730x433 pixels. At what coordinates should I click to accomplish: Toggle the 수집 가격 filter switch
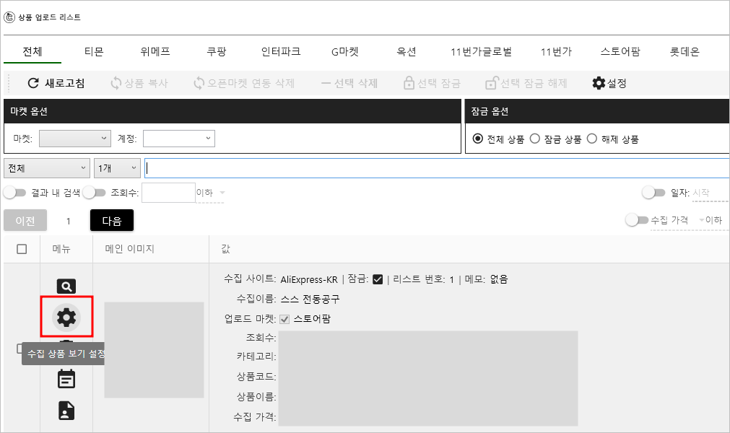pyautogui.click(x=636, y=219)
